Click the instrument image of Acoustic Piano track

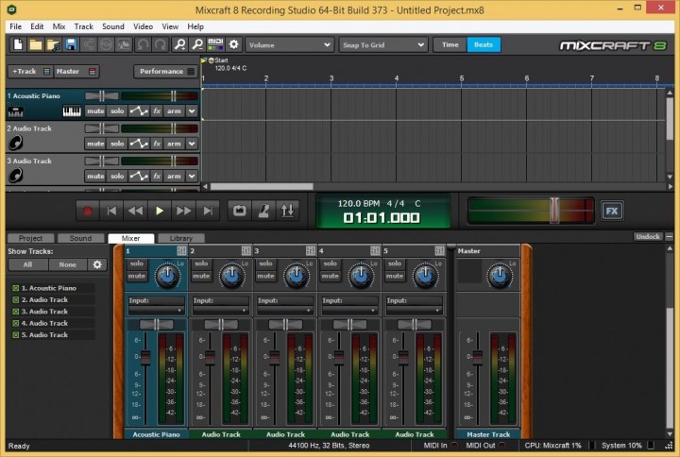(x=16, y=112)
